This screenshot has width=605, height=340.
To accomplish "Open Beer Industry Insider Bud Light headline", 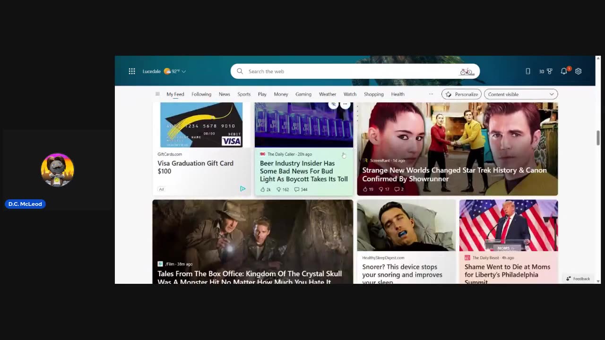I will click(304, 171).
